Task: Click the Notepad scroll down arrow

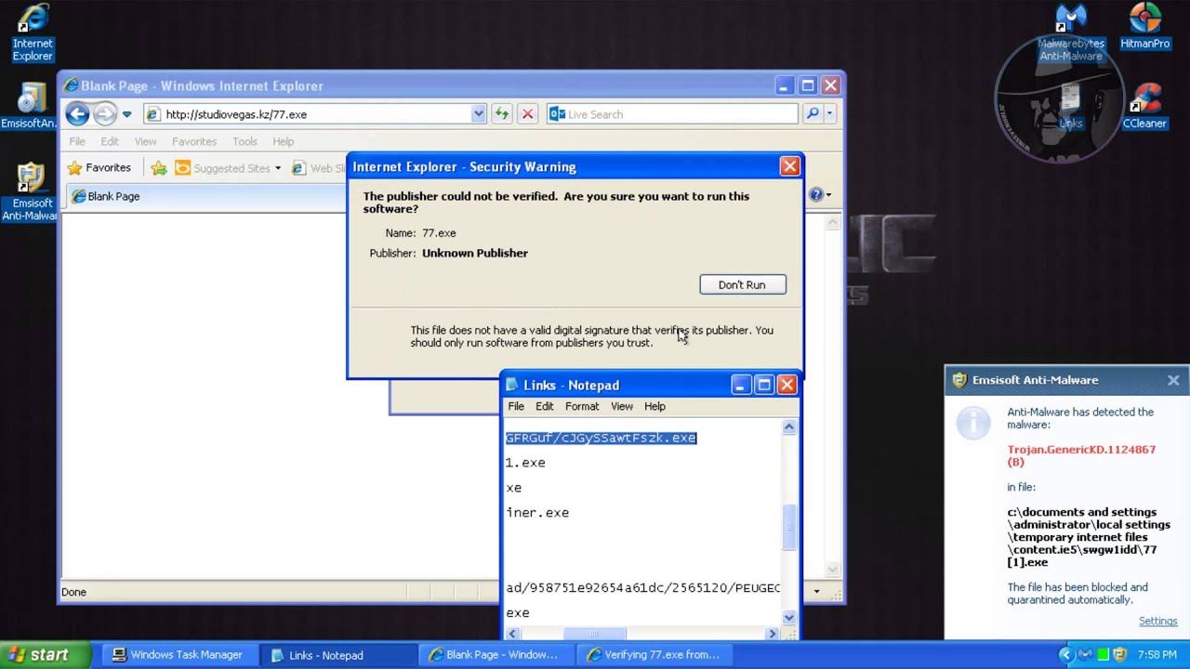Action: tap(789, 617)
